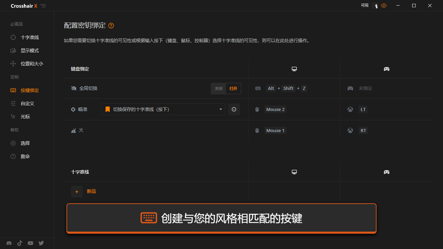Screen dimensions: 443x249
Task: Click the monitor icon column header
Action: click(294, 69)
